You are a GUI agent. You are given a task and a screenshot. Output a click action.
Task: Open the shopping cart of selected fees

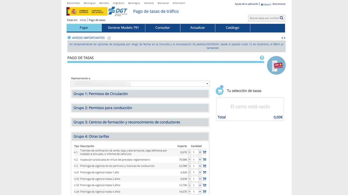[x=220, y=90]
